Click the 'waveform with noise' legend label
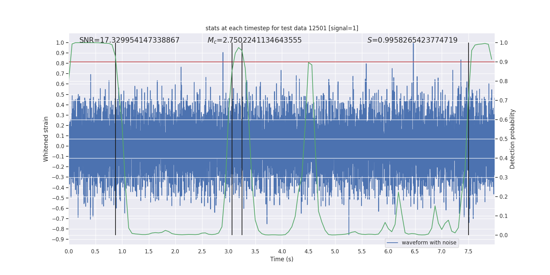 tap(429, 243)
